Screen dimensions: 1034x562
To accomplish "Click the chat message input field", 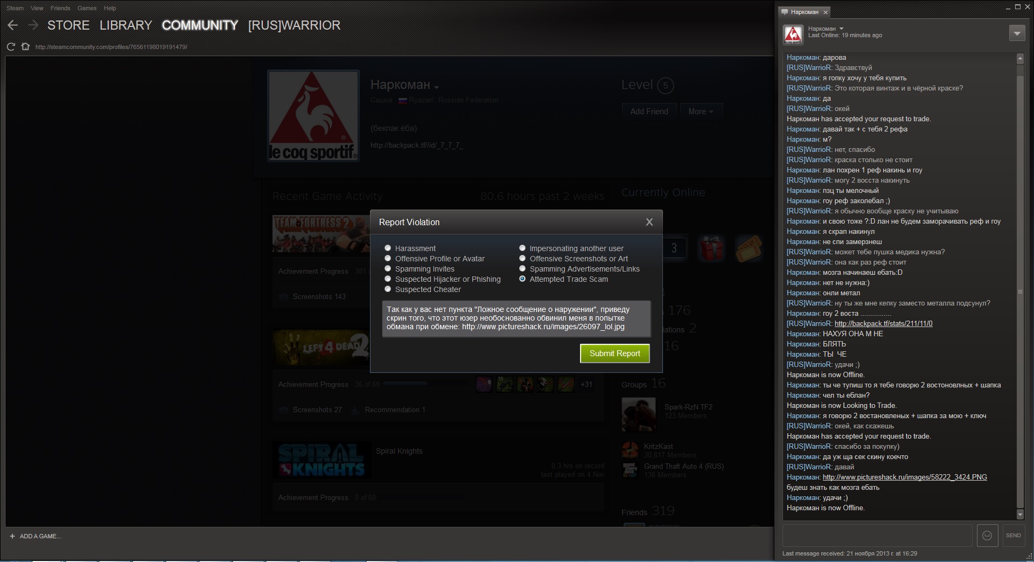I will tap(877, 535).
